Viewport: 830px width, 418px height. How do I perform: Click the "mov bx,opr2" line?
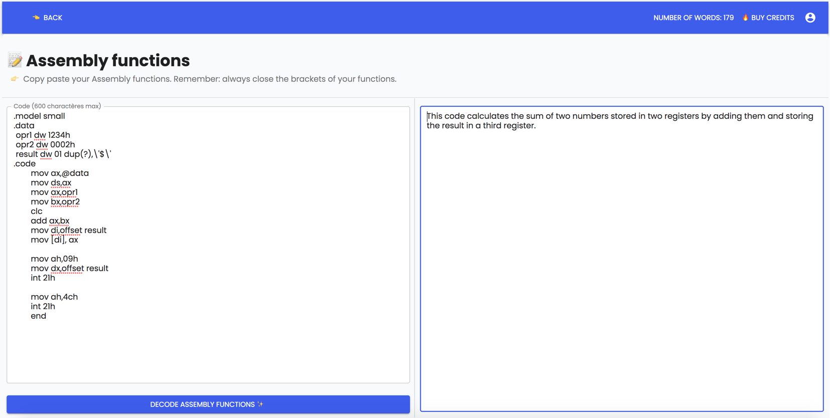55,202
